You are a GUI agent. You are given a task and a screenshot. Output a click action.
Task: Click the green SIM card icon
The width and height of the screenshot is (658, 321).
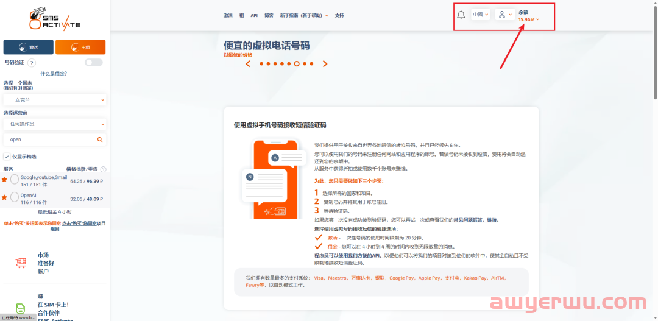21,308
